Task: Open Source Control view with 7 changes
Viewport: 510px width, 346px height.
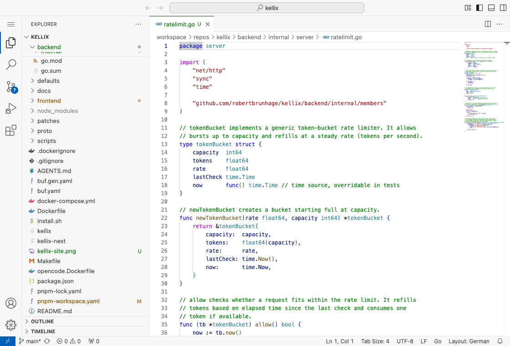Action: point(11,87)
